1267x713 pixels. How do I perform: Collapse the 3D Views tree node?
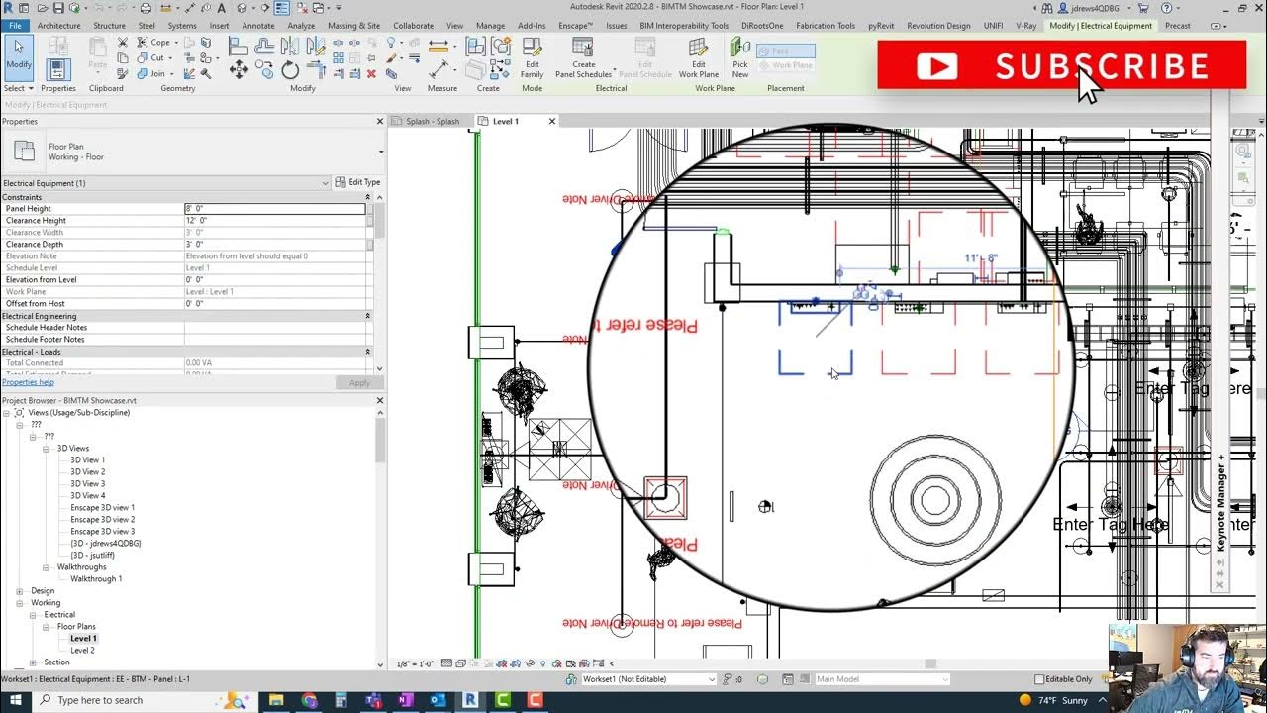pyautogui.click(x=46, y=449)
